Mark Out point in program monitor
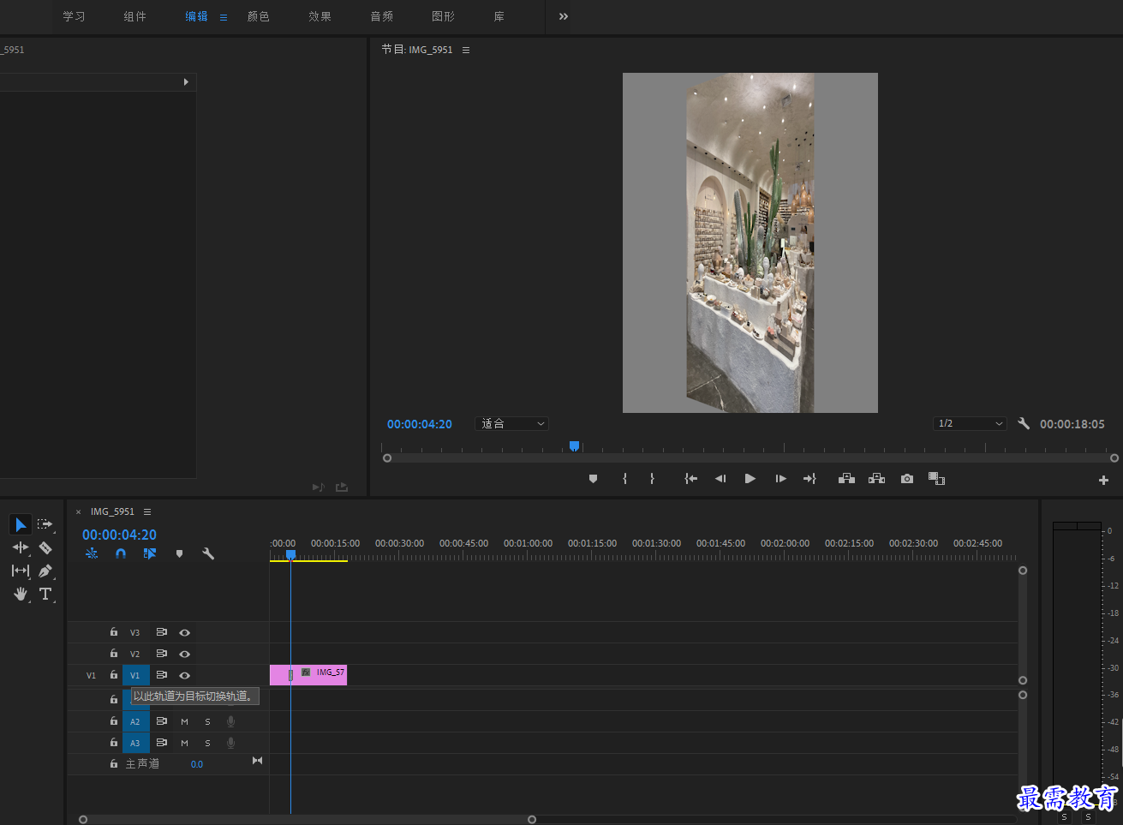The height and width of the screenshot is (825, 1123). click(x=652, y=479)
